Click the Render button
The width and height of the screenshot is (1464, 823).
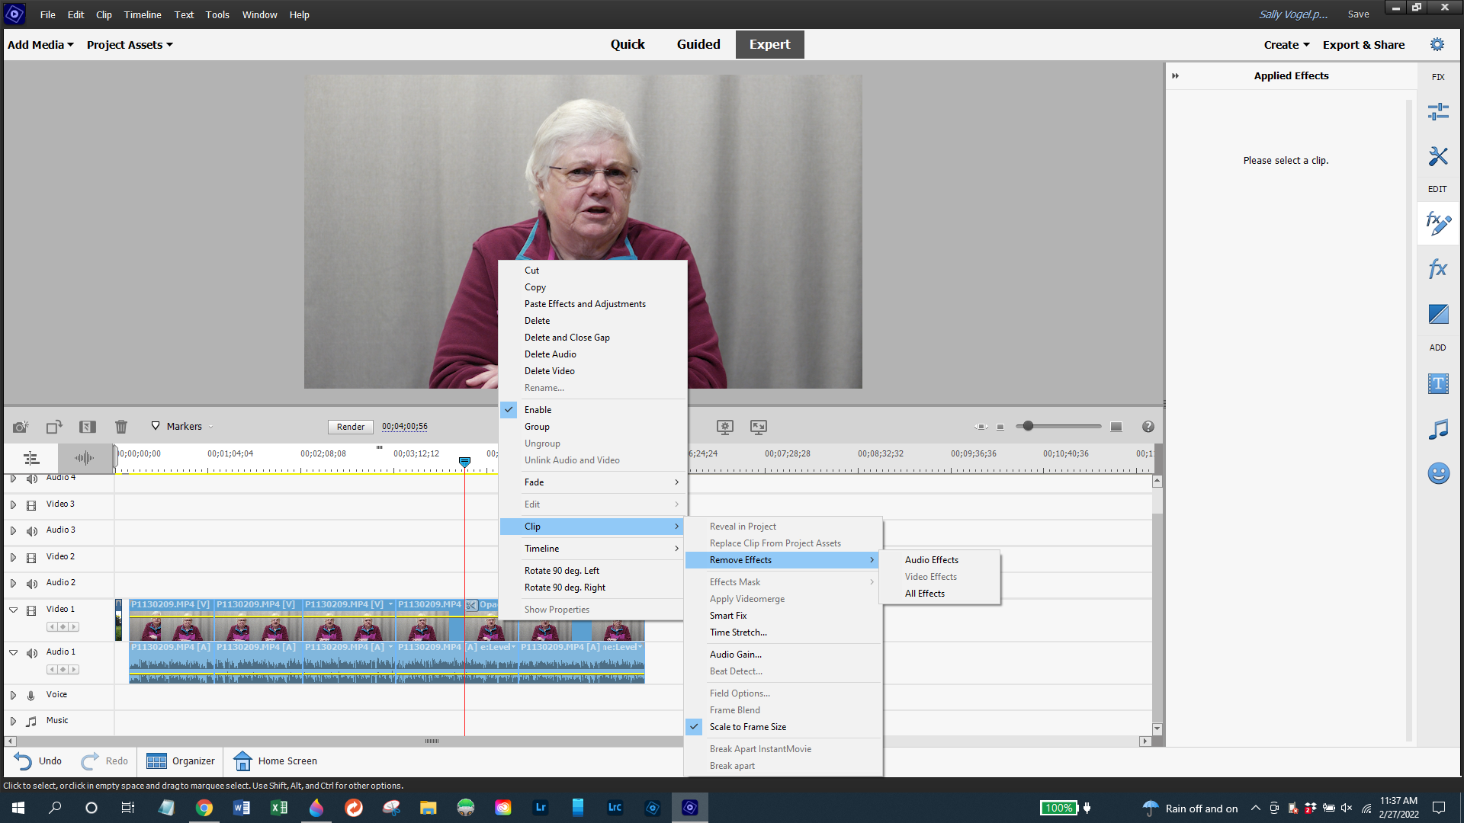coord(350,427)
